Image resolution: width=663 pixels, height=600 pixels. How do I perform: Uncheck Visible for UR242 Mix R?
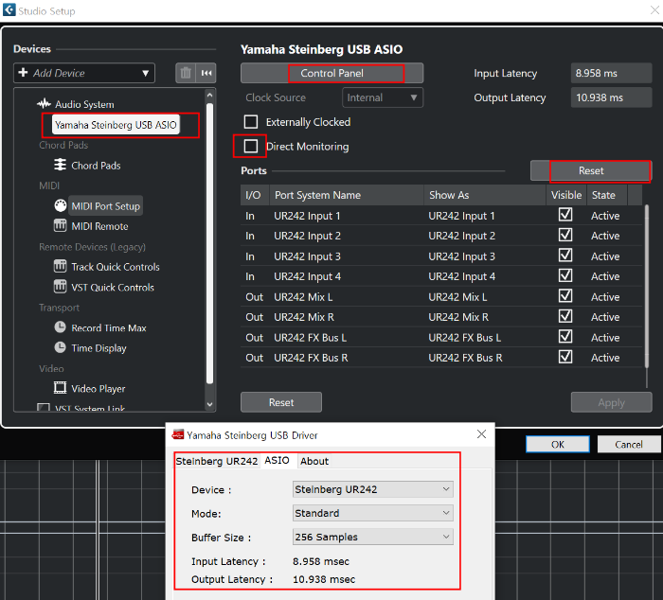565,316
